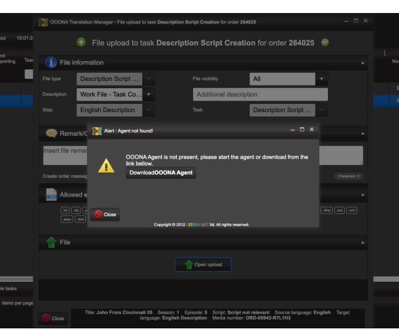Open the File type dropdown
Viewport: 399px width, 332px height.
149,79
